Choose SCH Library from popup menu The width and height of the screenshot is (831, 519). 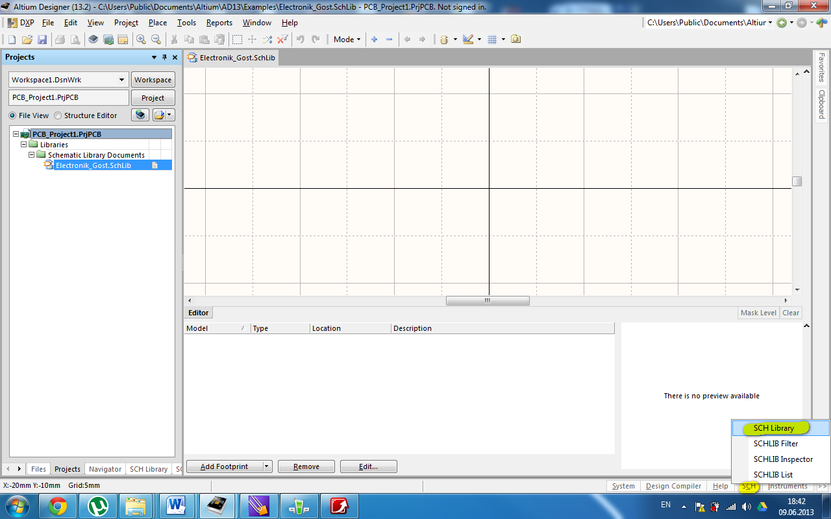[x=780, y=428]
